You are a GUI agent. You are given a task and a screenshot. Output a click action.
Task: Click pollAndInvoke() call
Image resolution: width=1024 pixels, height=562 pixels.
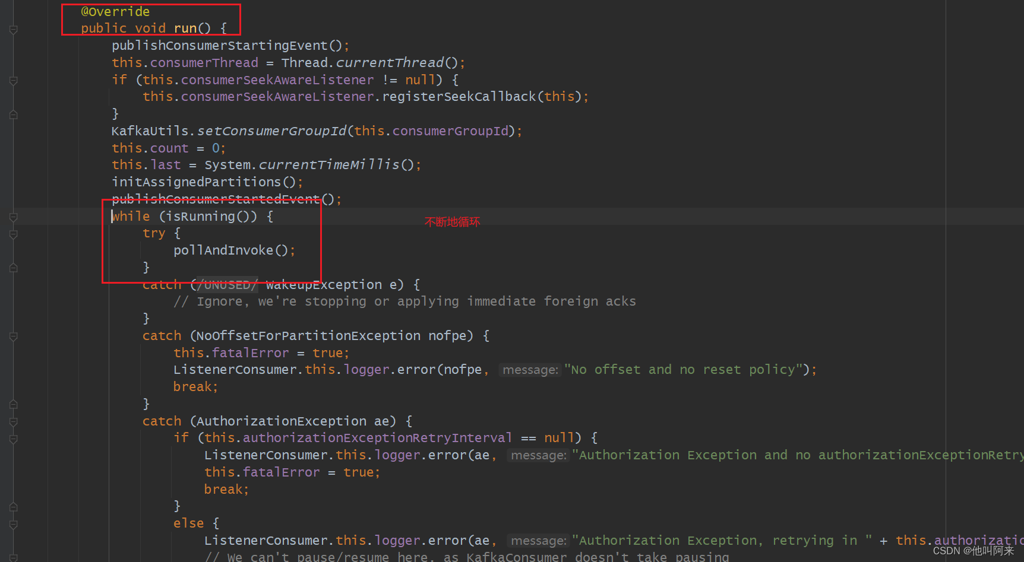point(231,250)
